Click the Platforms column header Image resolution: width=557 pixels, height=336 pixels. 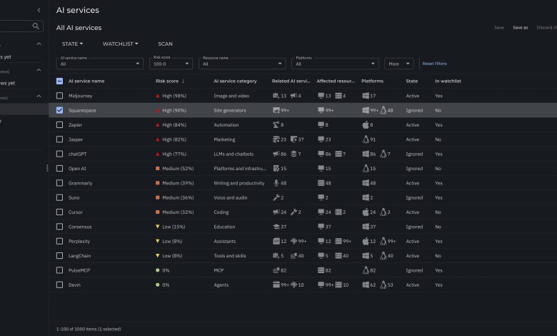pyautogui.click(x=372, y=81)
